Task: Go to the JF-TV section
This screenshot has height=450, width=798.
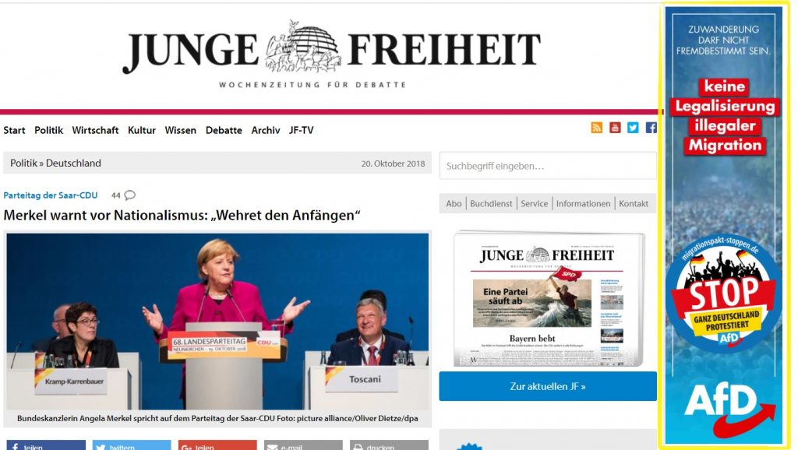Action: 302,130
